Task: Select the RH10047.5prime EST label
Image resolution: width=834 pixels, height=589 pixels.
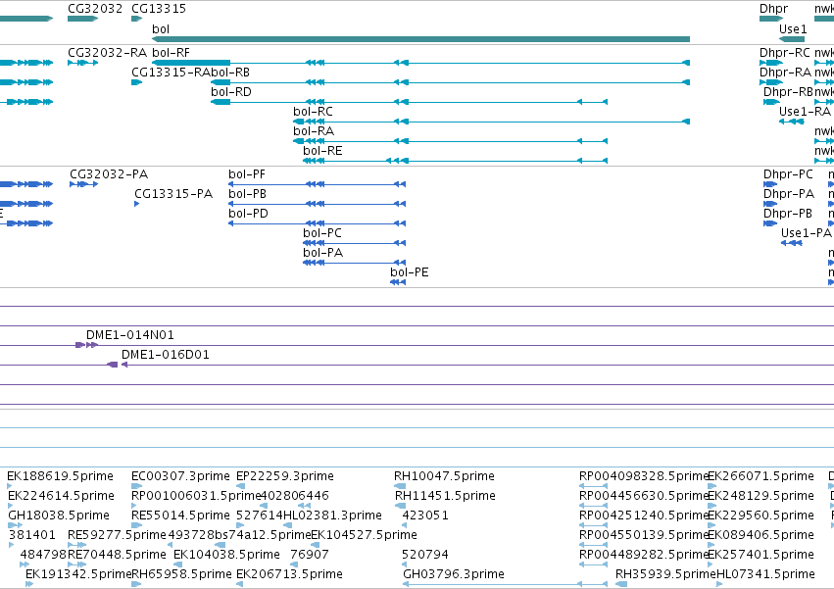Action: pyautogui.click(x=444, y=476)
